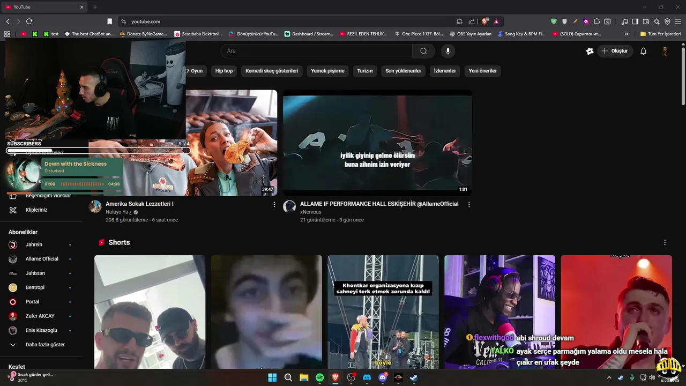Open the account avatar menu

665,51
